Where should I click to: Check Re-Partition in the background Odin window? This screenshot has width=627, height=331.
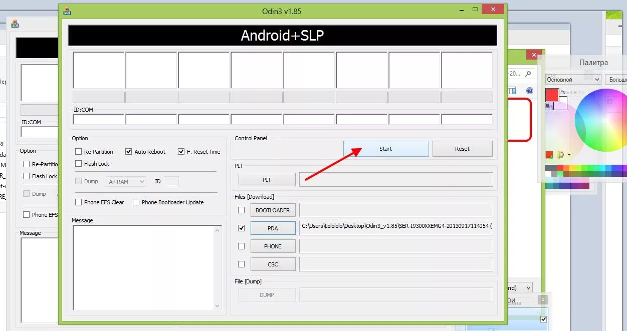(x=27, y=164)
